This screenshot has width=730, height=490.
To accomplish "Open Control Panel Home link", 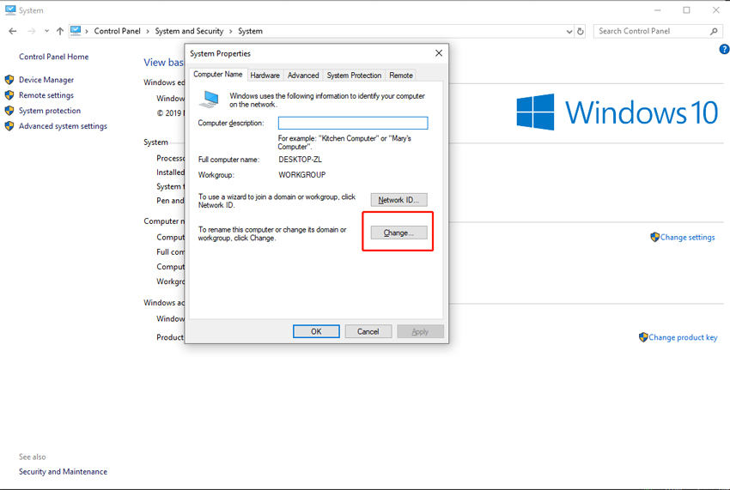I will coord(53,57).
